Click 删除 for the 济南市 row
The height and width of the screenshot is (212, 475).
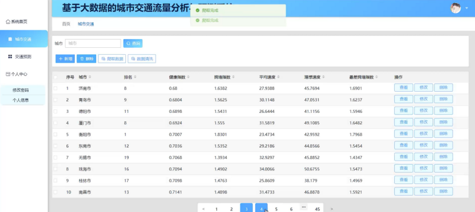[444, 87]
